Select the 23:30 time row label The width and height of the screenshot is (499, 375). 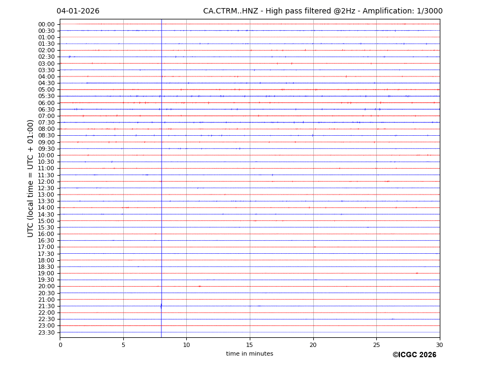46,332
